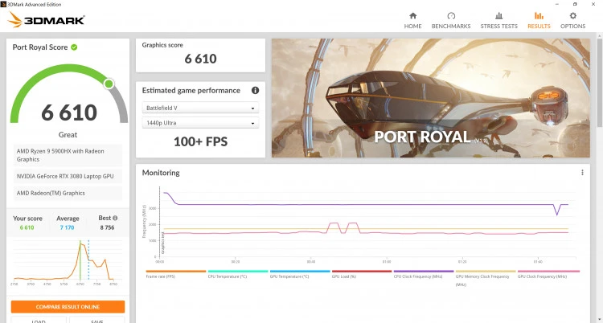Click NVIDIA GeForce RTX 3080 Laptop GPU
Viewport: 603px width, 323px height.
pyautogui.click(x=68, y=176)
